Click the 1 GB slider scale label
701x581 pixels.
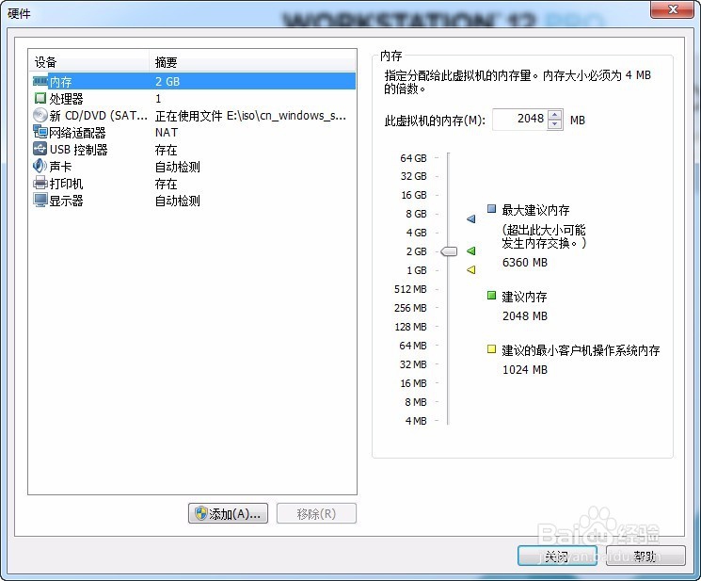(416, 270)
